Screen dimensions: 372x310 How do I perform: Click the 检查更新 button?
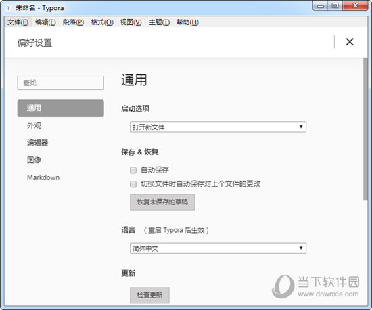[149, 295]
